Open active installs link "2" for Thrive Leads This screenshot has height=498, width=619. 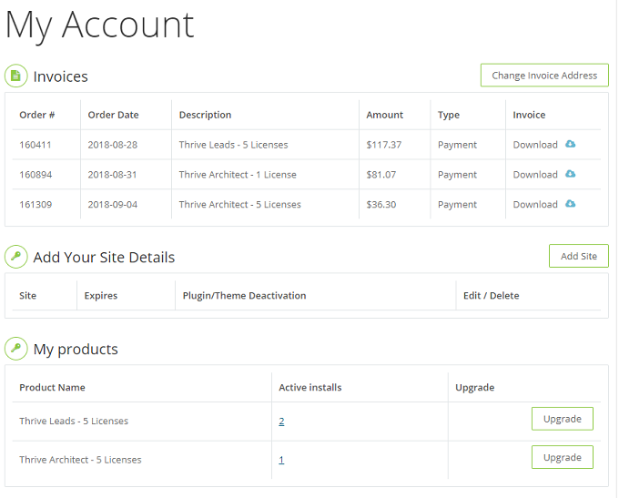tap(281, 422)
